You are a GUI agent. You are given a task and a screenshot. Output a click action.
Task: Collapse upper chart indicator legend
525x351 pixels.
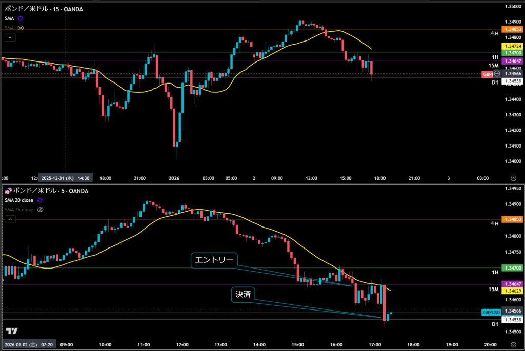[10, 37]
